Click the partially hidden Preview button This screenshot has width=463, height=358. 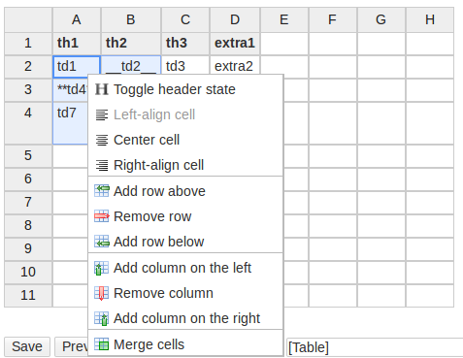[x=72, y=346]
